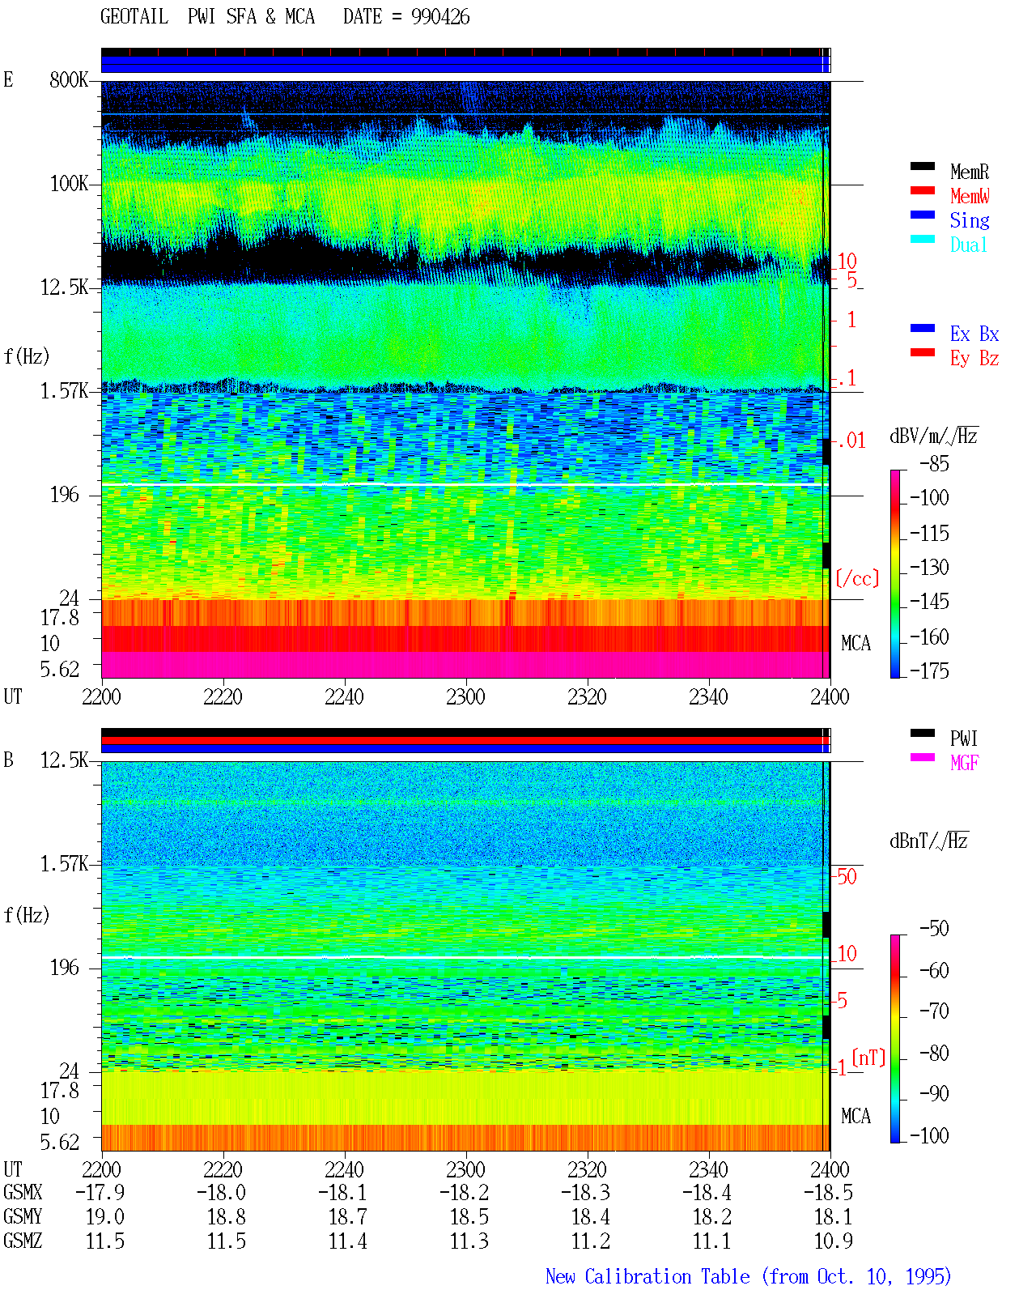
Task: Click the black MemR legend swatch
Action: click(923, 167)
